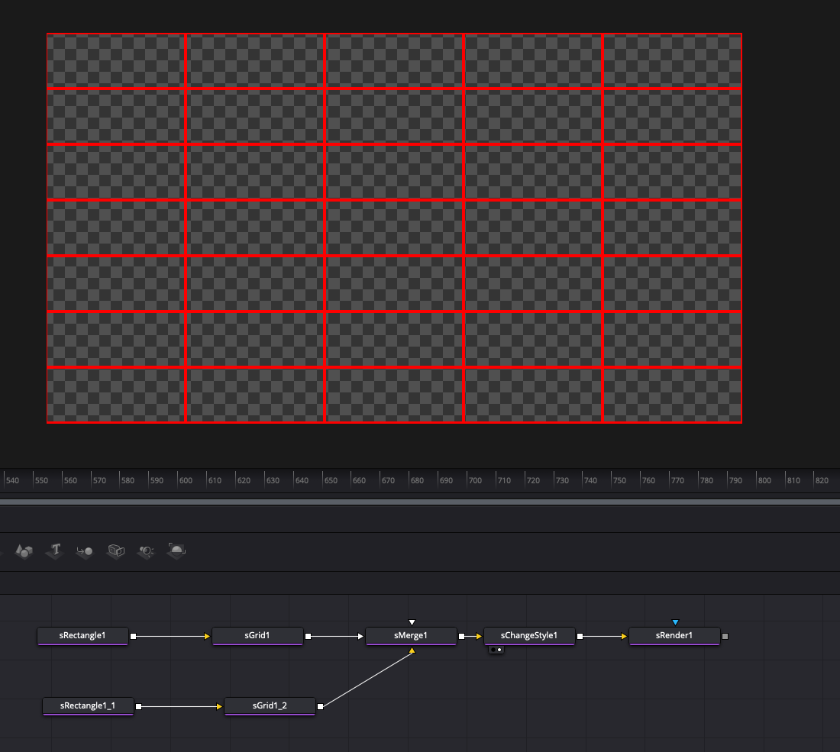Image resolution: width=840 pixels, height=752 pixels.
Task: Click the white output port of sRectangle1
Action: click(134, 636)
